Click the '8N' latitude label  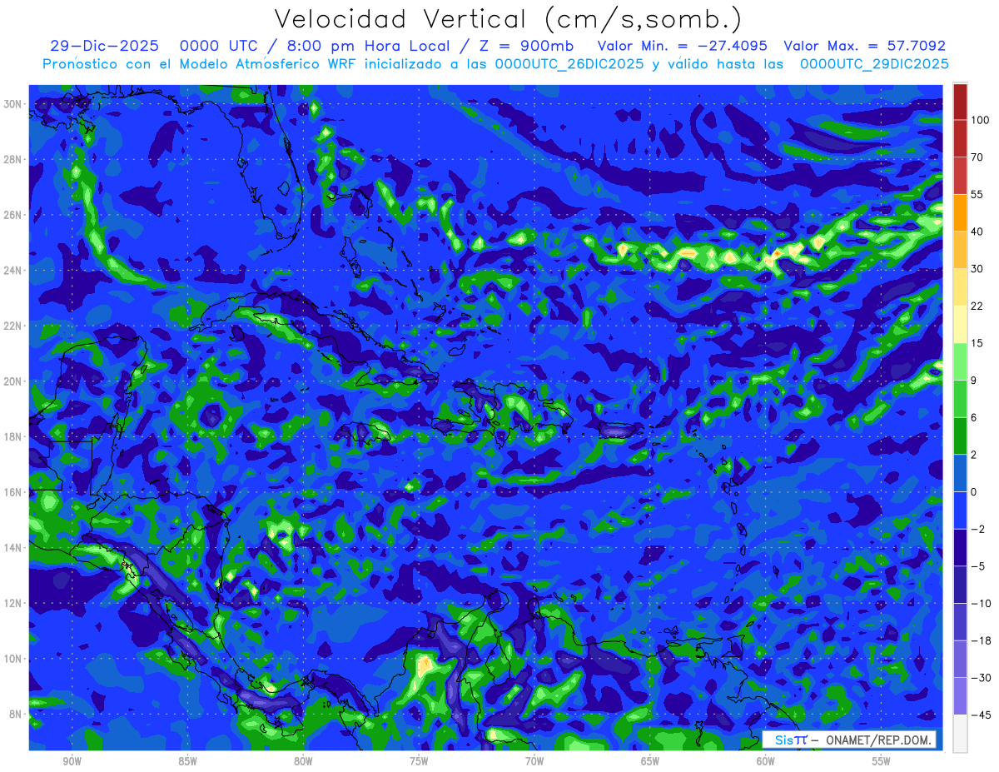pyautogui.click(x=17, y=714)
